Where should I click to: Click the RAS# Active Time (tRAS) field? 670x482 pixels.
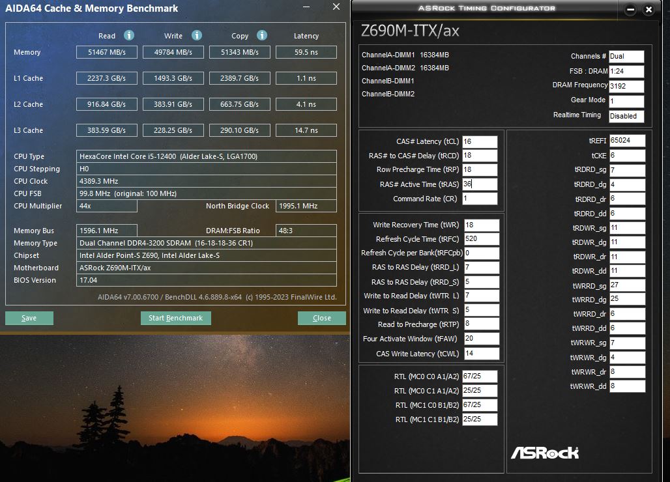coord(480,184)
